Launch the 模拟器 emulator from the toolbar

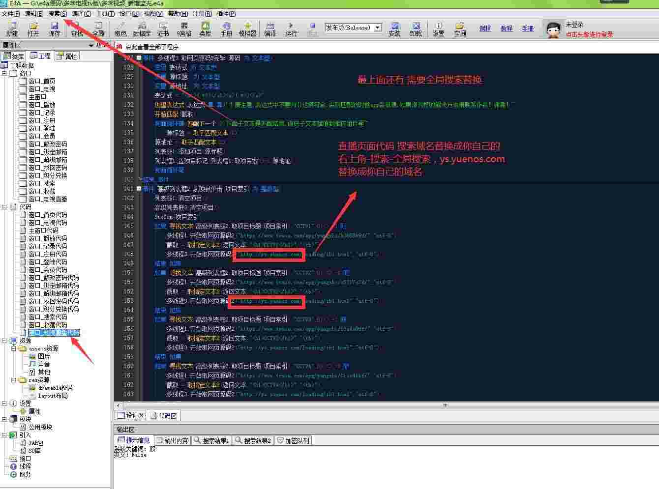coord(247,29)
